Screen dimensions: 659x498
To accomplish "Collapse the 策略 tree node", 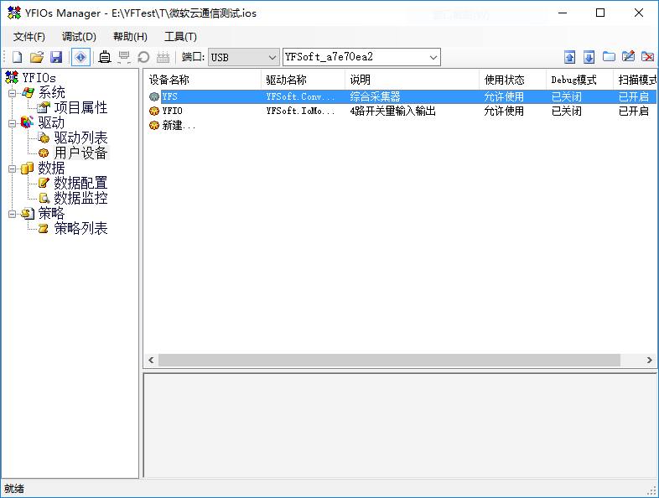I will pos(13,214).
